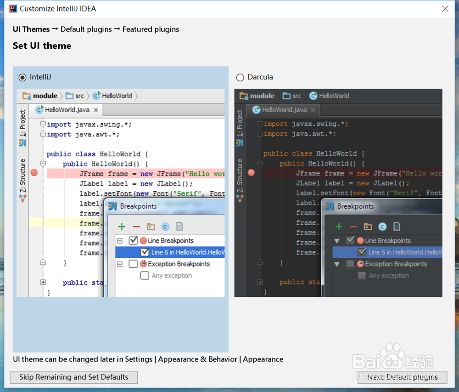The width and height of the screenshot is (459, 392).
Task: Click green plus add icon in Darcula Breakpoints
Action: (339, 227)
